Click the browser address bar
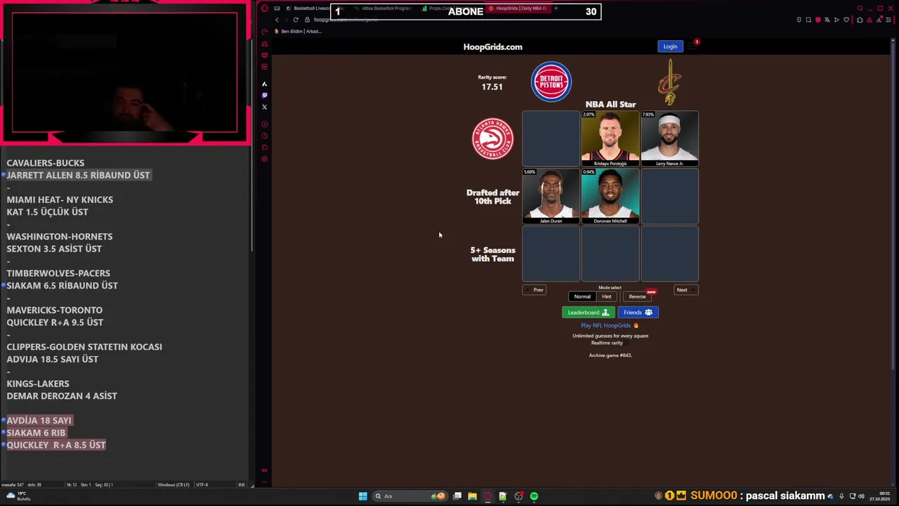 coord(548,20)
